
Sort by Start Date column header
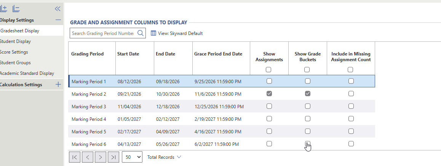click(x=128, y=54)
